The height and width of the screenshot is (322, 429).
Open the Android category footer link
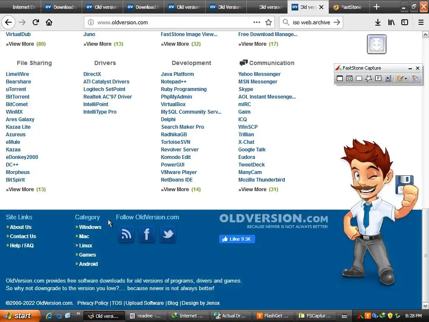pos(88,264)
